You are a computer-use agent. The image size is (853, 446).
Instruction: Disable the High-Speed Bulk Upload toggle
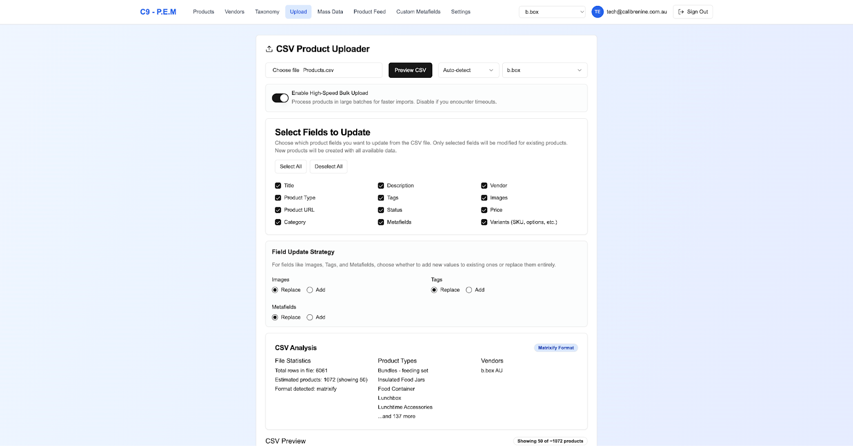pos(280,98)
